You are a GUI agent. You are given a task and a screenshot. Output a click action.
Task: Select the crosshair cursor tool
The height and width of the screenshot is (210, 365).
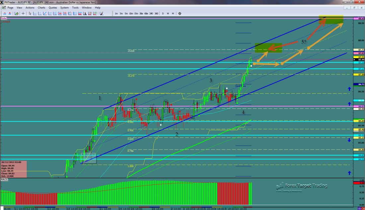pos(23,14)
